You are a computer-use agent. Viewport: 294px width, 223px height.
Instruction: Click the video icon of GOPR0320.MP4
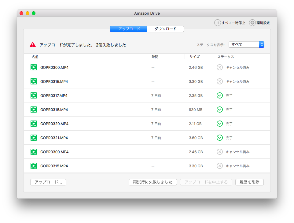[34, 124]
